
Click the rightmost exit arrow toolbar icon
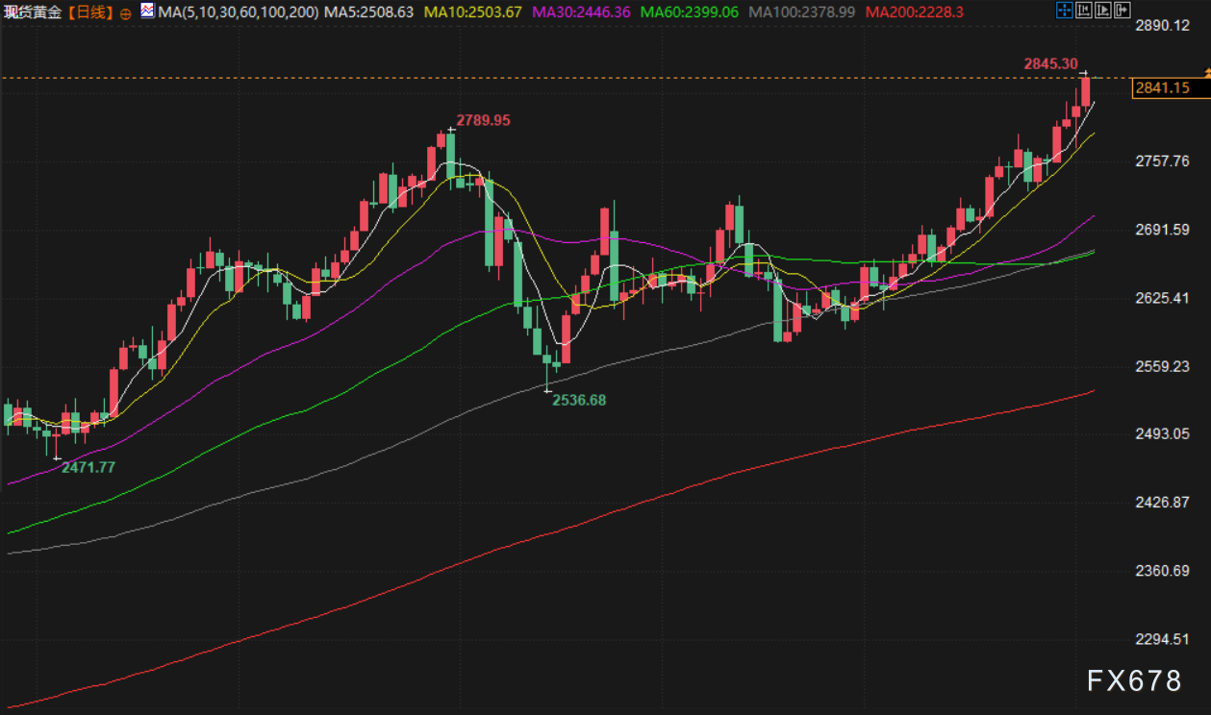tap(1122, 12)
